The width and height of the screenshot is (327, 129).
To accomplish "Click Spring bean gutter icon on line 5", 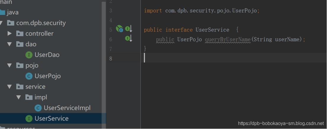I will coord(120,29).
